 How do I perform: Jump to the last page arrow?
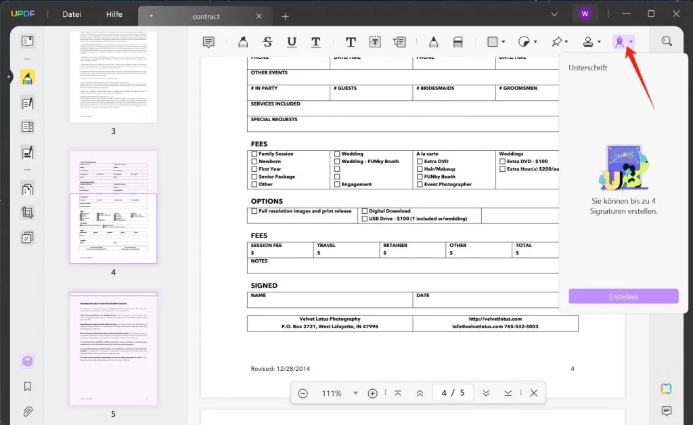pyautogui.click(x=508, y=393)
